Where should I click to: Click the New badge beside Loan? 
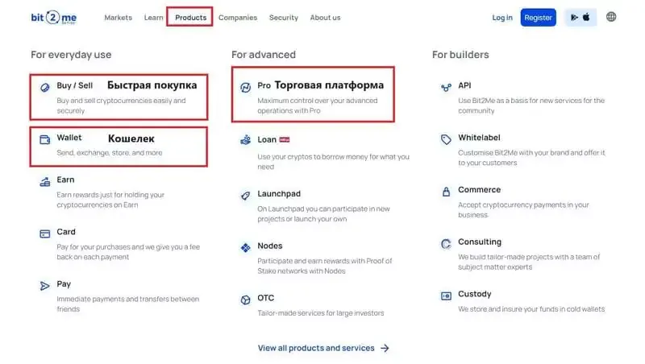tap(285, 139)
